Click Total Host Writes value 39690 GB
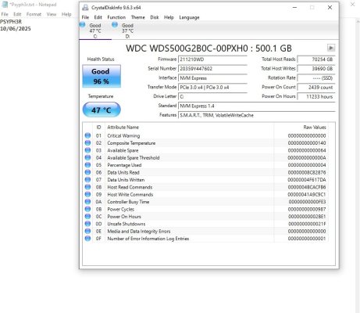This screenshot has width=360, height=313. pyautogui.click(x=316, y=69)
